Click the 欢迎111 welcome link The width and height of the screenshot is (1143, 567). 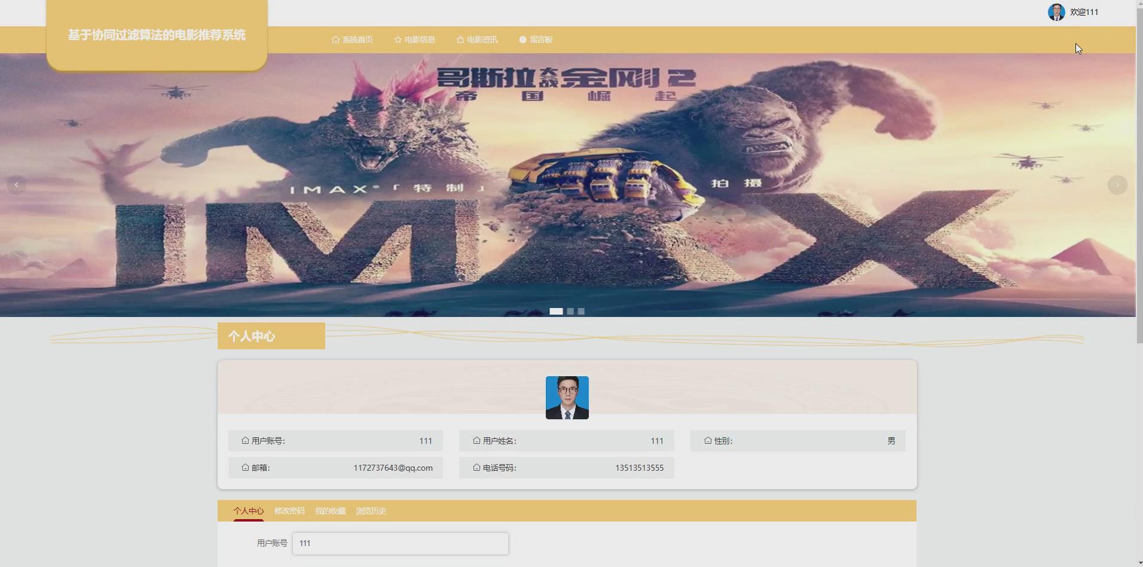(1084, 12)
